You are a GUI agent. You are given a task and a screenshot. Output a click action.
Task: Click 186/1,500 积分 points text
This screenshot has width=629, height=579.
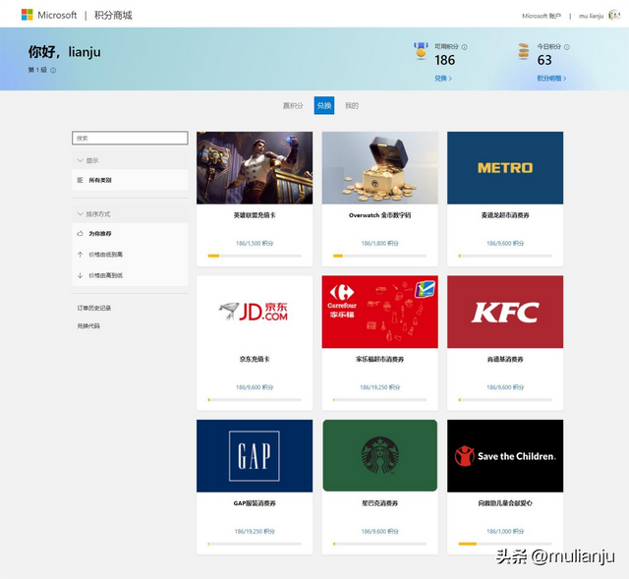[x=255, y=243]
